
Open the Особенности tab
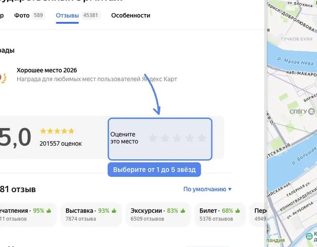tap(131, 15)
